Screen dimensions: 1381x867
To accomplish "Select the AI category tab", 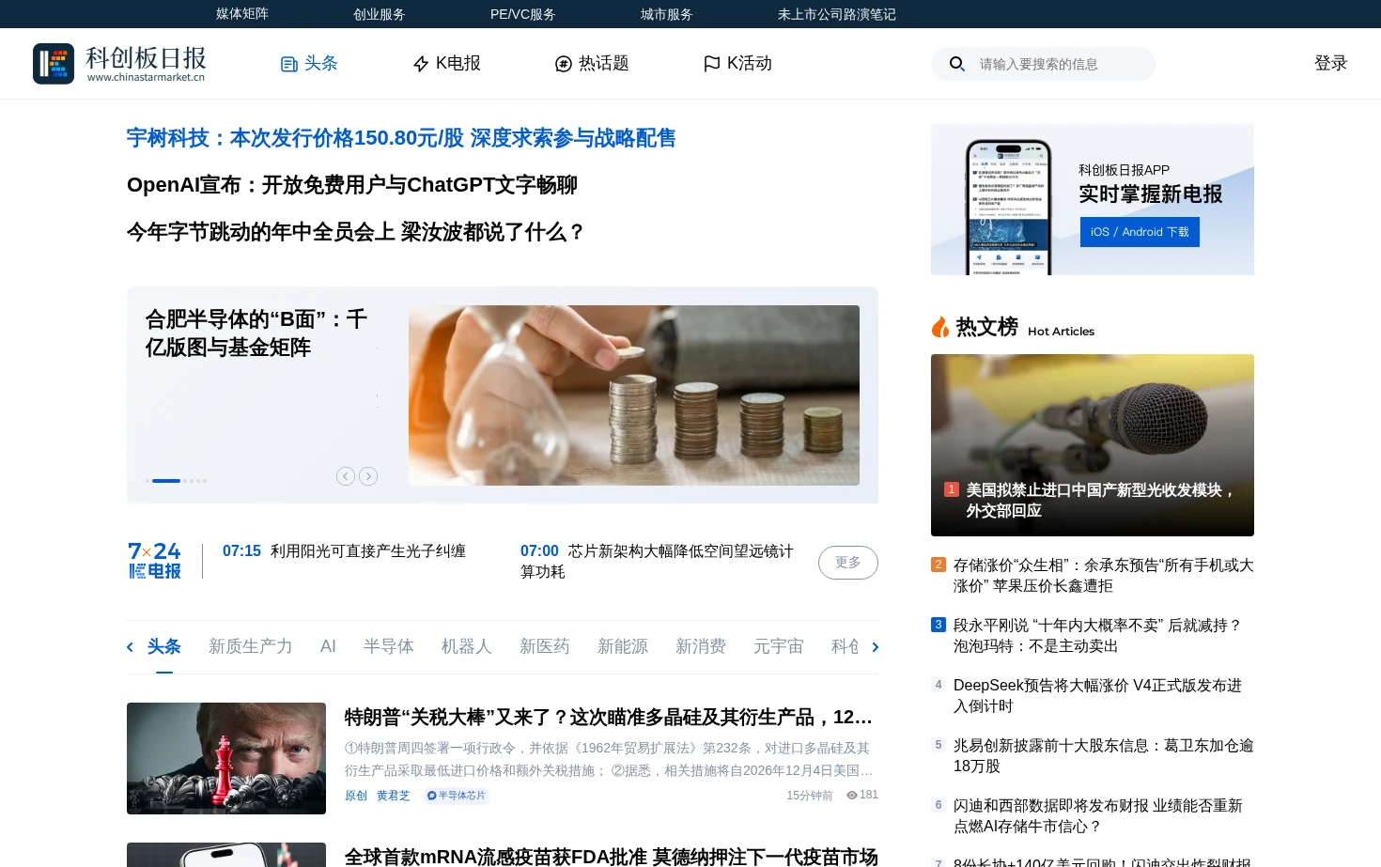I will 328,646.
